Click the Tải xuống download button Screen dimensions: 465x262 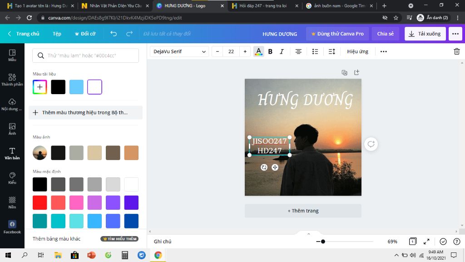point(425,34)
